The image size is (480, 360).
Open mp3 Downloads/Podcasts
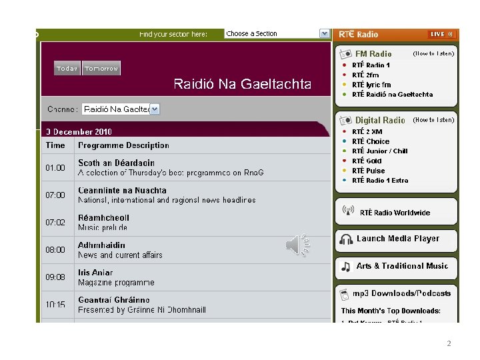[401, 293]
